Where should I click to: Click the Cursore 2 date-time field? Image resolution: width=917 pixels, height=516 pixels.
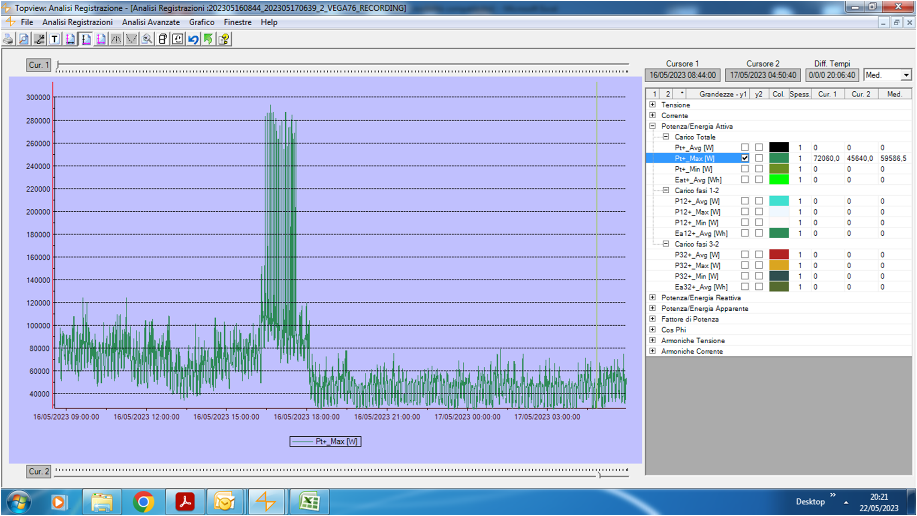point(763,75)
